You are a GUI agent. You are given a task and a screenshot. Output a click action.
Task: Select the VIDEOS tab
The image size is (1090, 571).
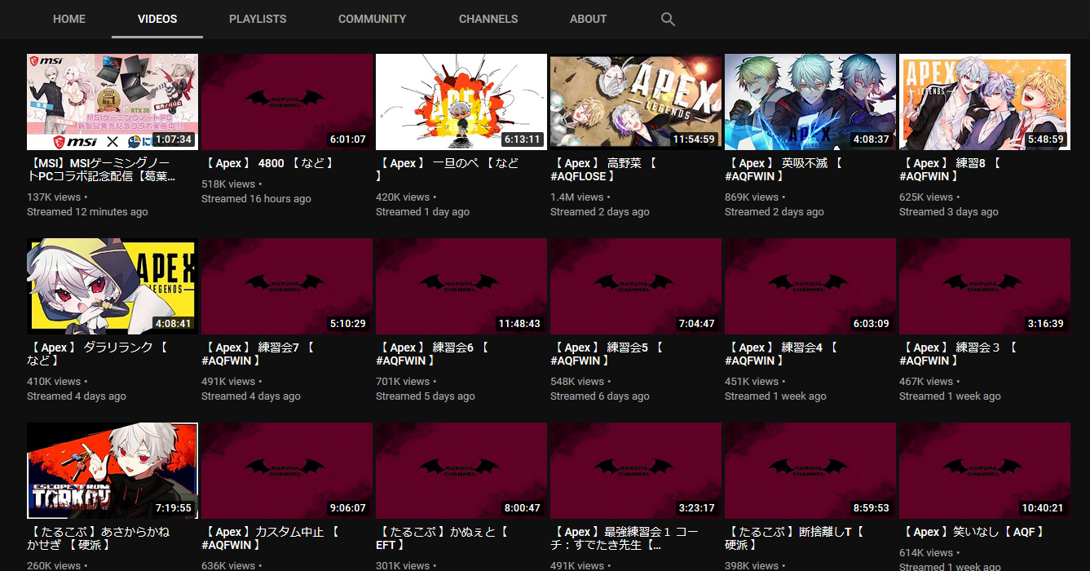157,19
